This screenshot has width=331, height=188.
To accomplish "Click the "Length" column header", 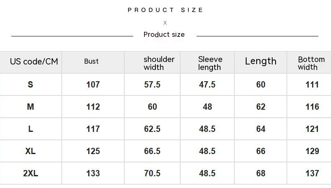I will (x=260, y=62).
